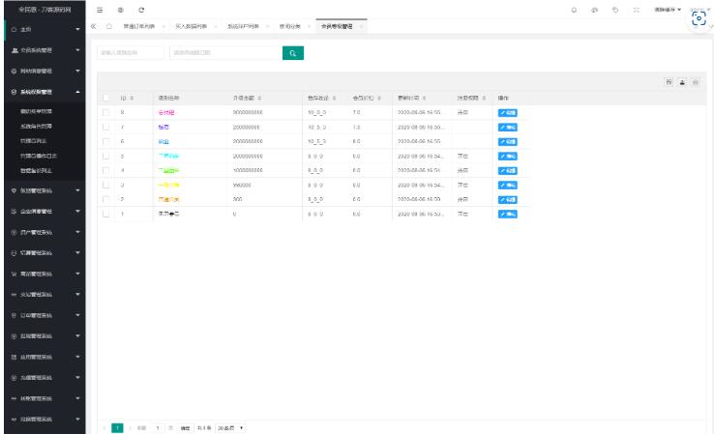
Task: Collapse the currently expanded sidebar menu group
Action: click(44, 92)
